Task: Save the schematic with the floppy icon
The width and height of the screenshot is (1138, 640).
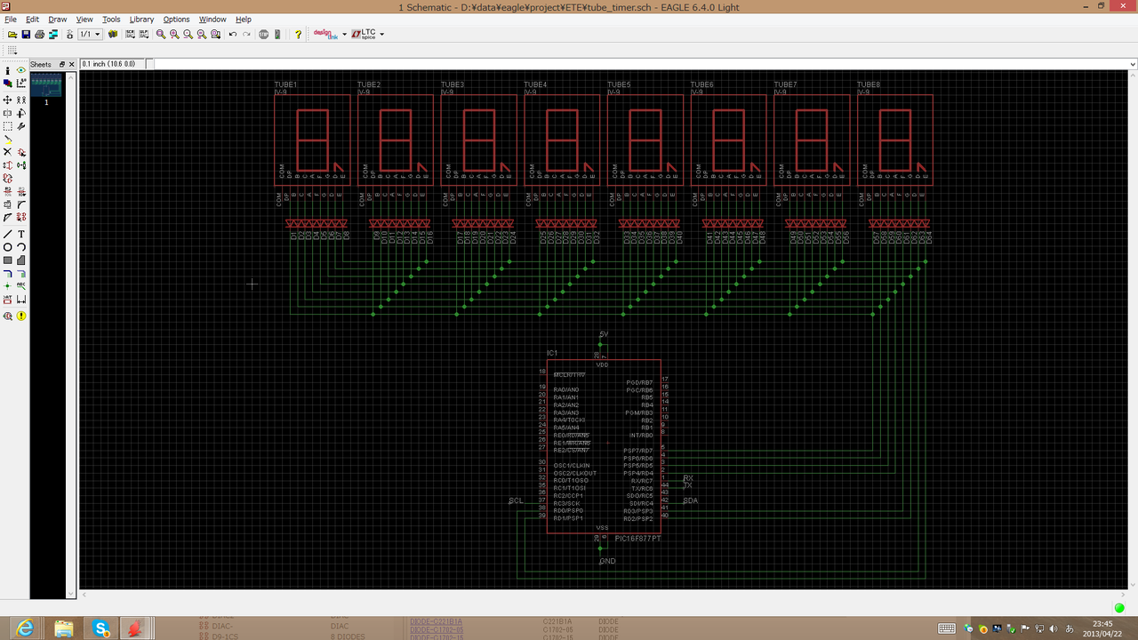Action: tap(26, 35)
